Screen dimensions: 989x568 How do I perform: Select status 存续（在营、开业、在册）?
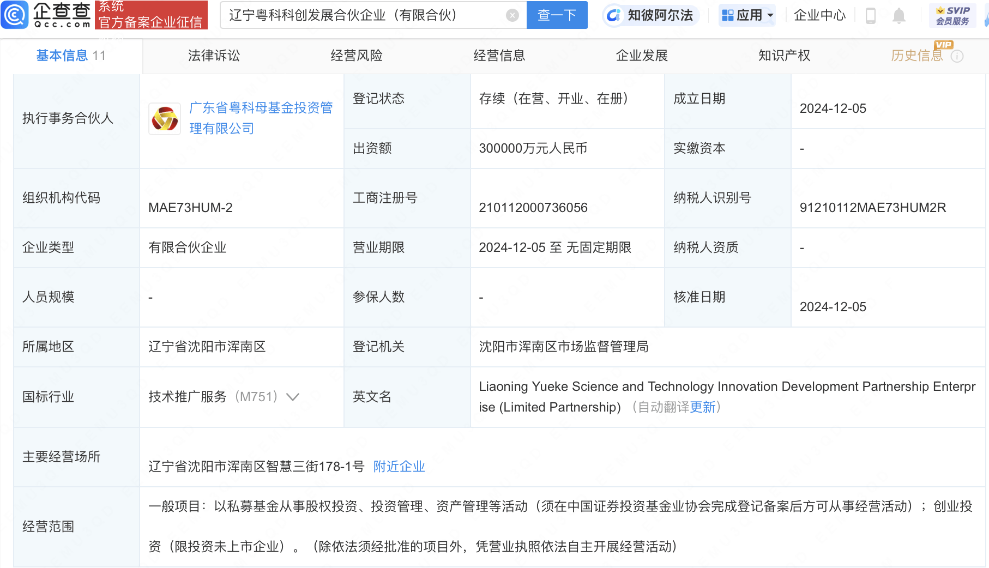(556, 99)
